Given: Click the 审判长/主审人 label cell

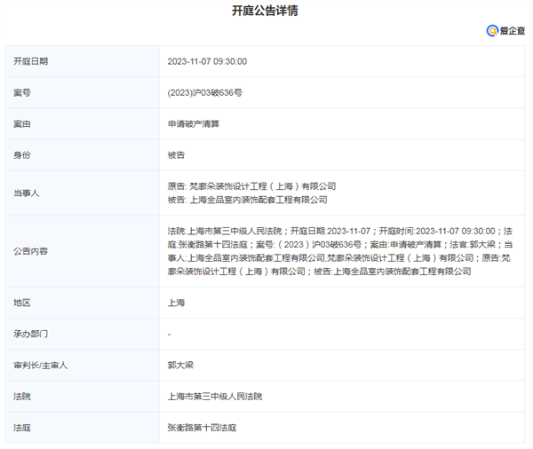Looking at the screenshot, I should tap(83, 366).
